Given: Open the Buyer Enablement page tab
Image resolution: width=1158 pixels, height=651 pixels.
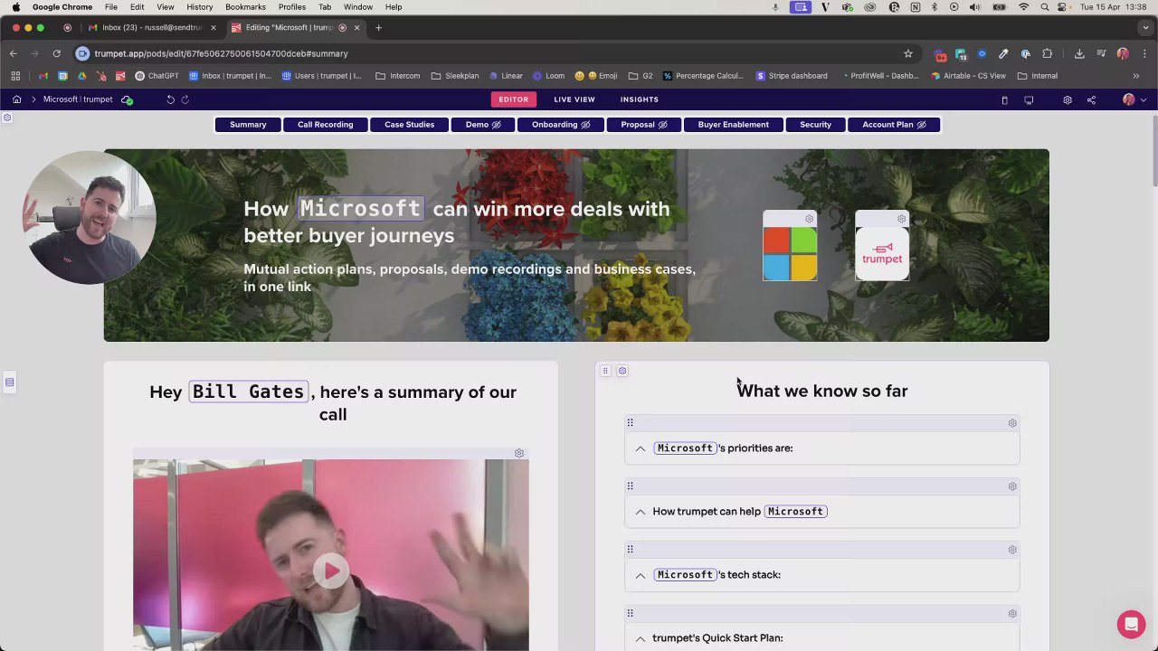Looking at the screenshot, I should pos(734,125).
